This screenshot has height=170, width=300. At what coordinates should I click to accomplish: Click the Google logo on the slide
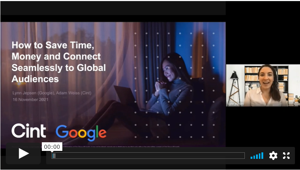81,133
